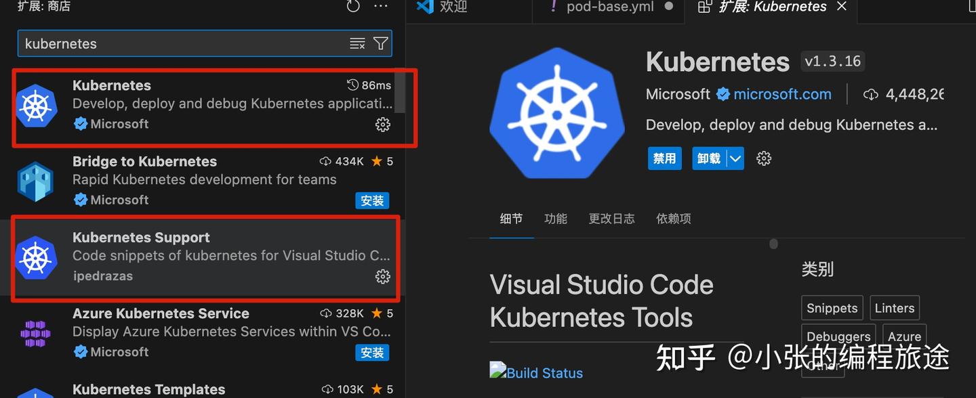Click the ipedrazas publisher name

102,276
